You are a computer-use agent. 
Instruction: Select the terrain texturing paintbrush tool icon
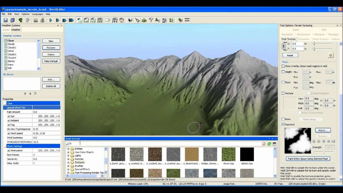coord(137,20)
